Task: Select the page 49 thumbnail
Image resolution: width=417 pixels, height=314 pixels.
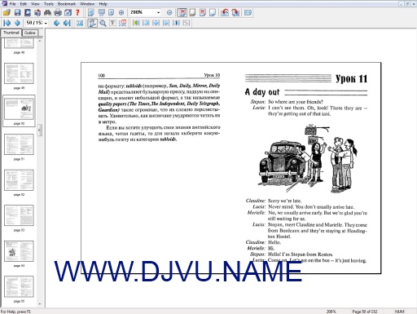Action: click(x=19, y=73)
